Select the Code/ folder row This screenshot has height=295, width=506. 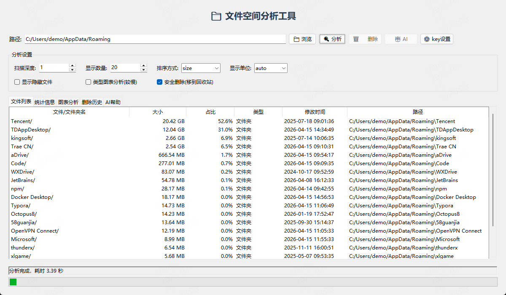249,164
